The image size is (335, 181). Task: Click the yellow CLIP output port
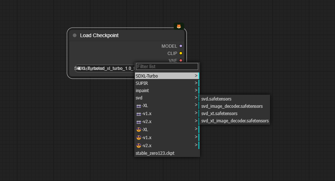(x=181, y=53)
